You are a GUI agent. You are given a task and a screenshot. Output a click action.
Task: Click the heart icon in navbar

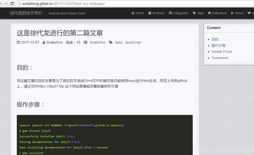click(249, 13)
